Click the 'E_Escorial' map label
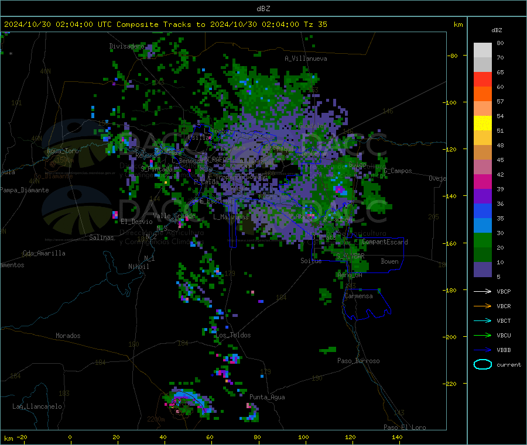Screen dimensions: 527x445 217,201
